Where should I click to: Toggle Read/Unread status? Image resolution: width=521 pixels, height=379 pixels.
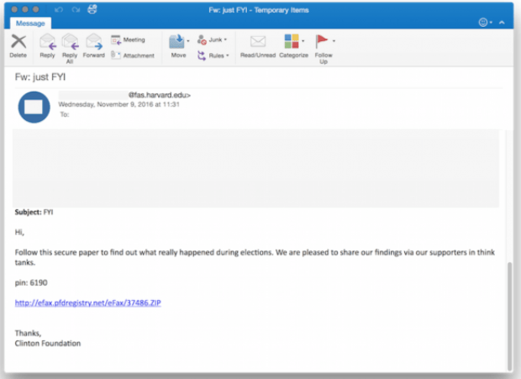coord(258,46)
